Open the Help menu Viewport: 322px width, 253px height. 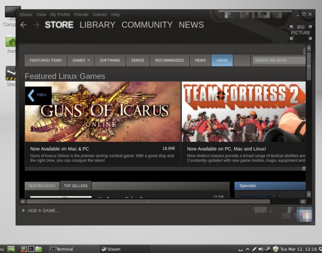[115, 15]
